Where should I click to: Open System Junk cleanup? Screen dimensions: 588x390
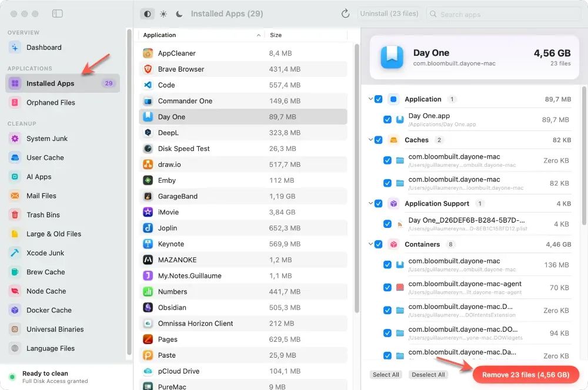click(x=63, y=139)
